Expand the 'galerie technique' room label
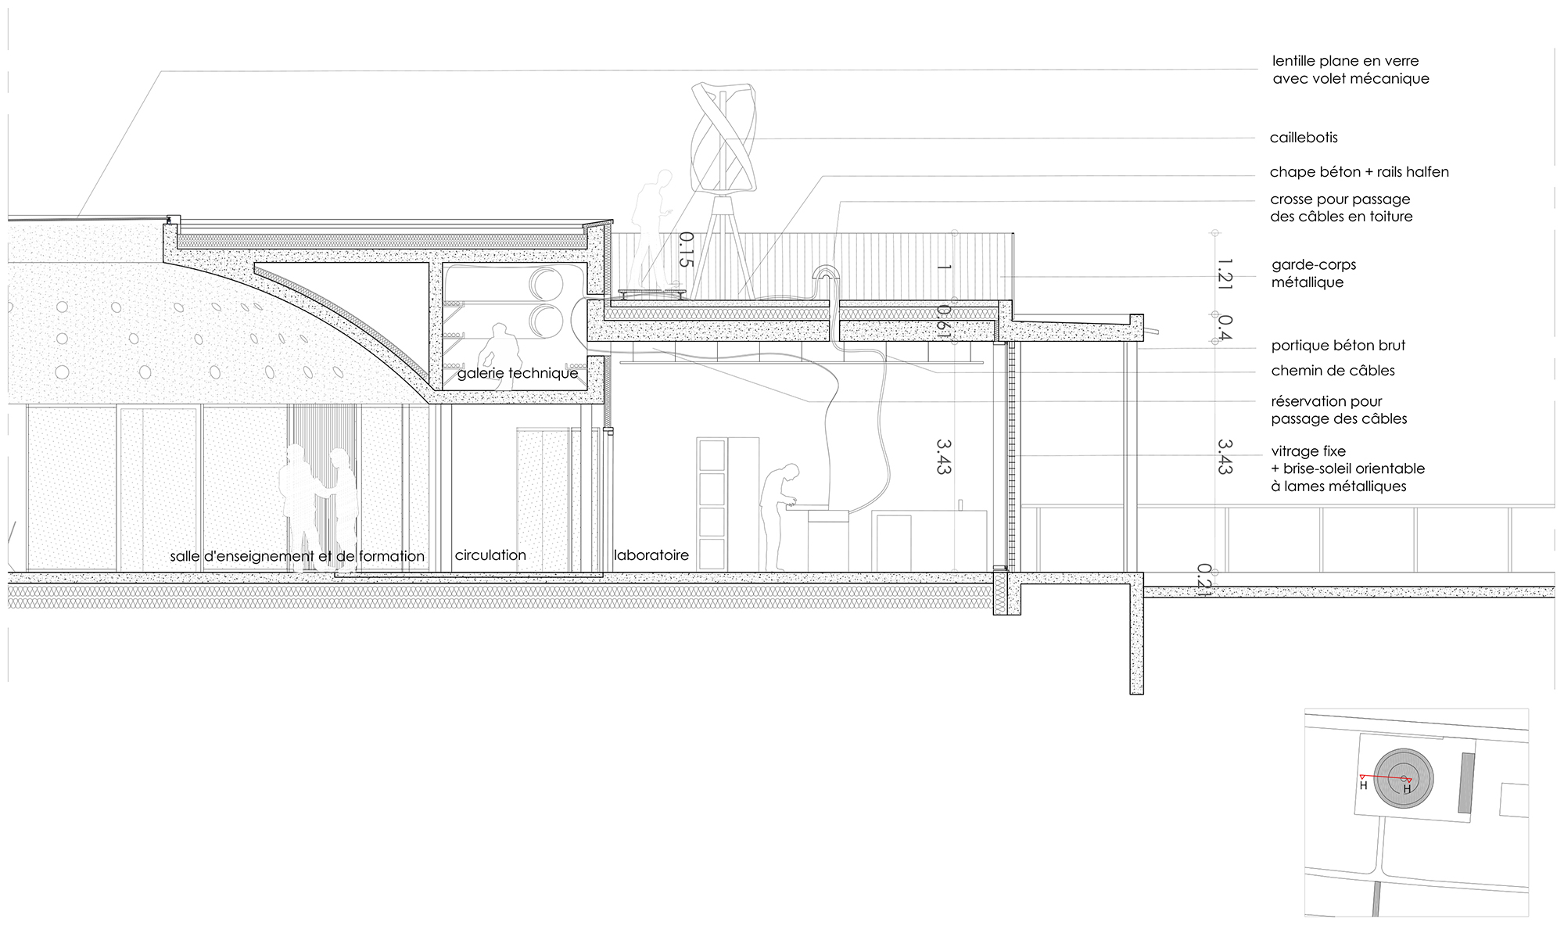 point(519,375)
